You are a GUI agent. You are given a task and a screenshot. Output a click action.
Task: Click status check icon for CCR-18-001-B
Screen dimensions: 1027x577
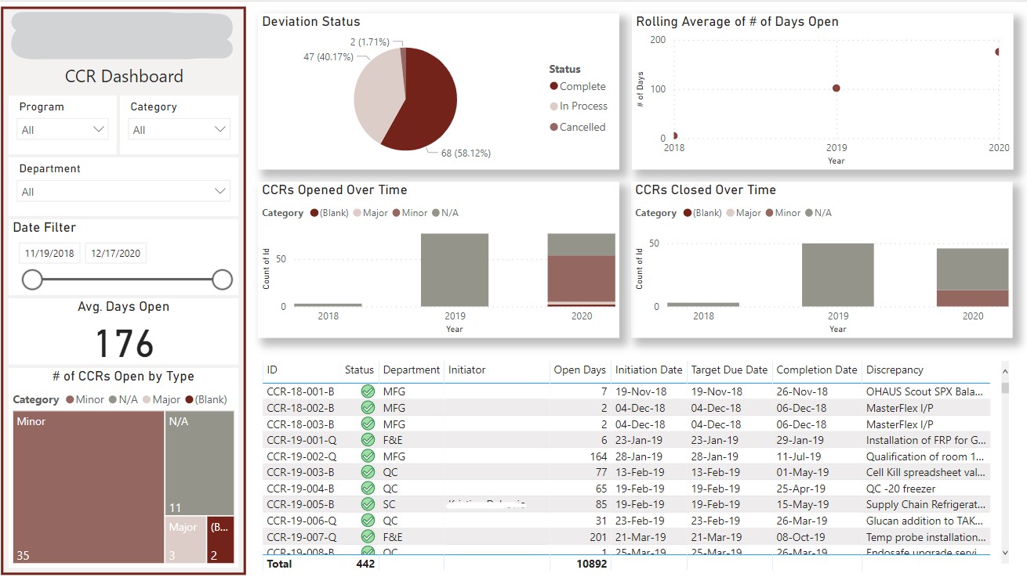tap(368, 391)
